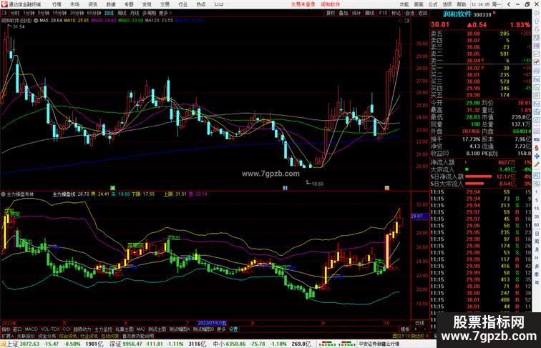Open the 多周期 multi-period view

[x=149, y=13]
